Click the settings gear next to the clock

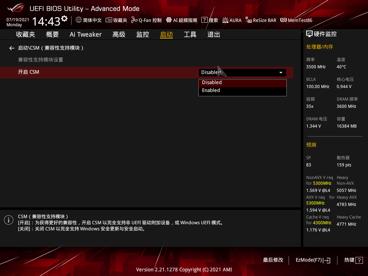point(64,19)
